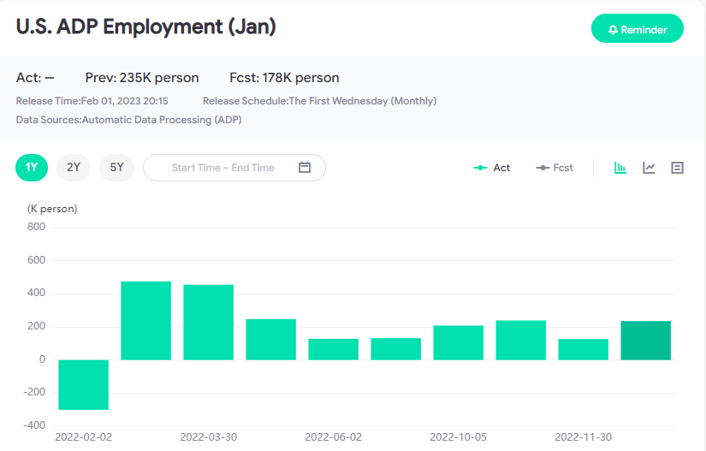This screenshot has width=706, height=451.
Task: Click the End Time placeholder in date field
Action: (252, 168)
